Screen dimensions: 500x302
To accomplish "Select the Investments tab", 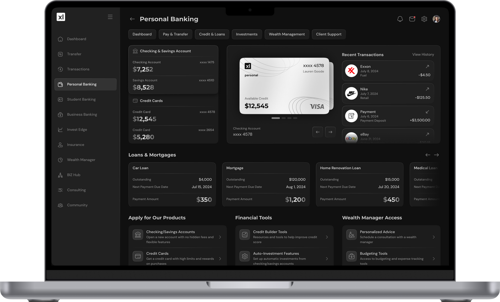I will (247, 34).
